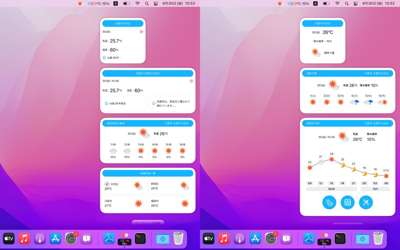Open System Preferences in the right screenshot's Dock
400x250 pixels.
(x=271, y=238)
